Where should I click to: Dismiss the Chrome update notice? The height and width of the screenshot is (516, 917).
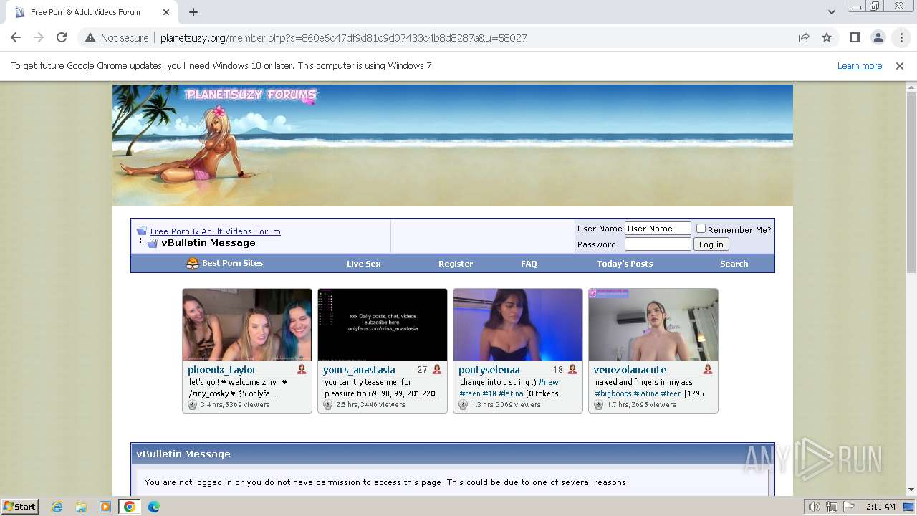900,66
